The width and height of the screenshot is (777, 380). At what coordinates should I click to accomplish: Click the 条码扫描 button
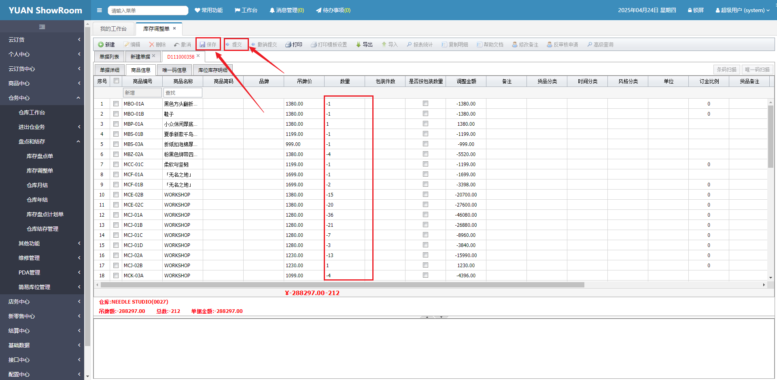coord(727,70)
